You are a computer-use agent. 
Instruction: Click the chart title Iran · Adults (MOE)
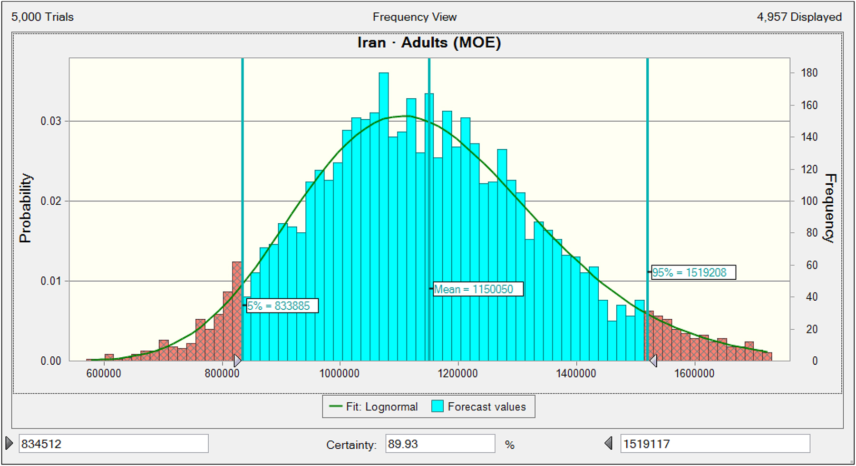pos(429,43)
